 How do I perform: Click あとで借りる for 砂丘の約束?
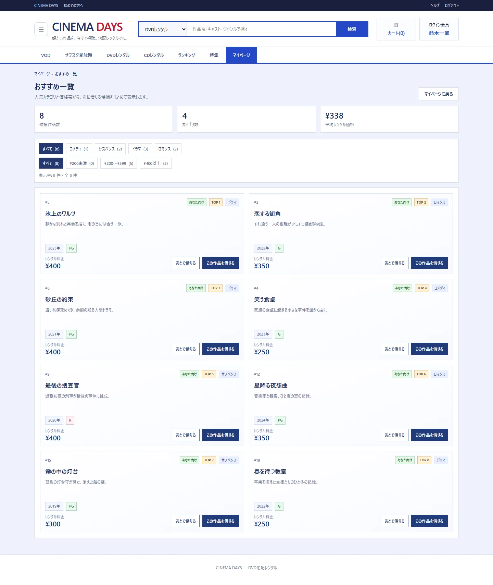[x=186, y=349]
